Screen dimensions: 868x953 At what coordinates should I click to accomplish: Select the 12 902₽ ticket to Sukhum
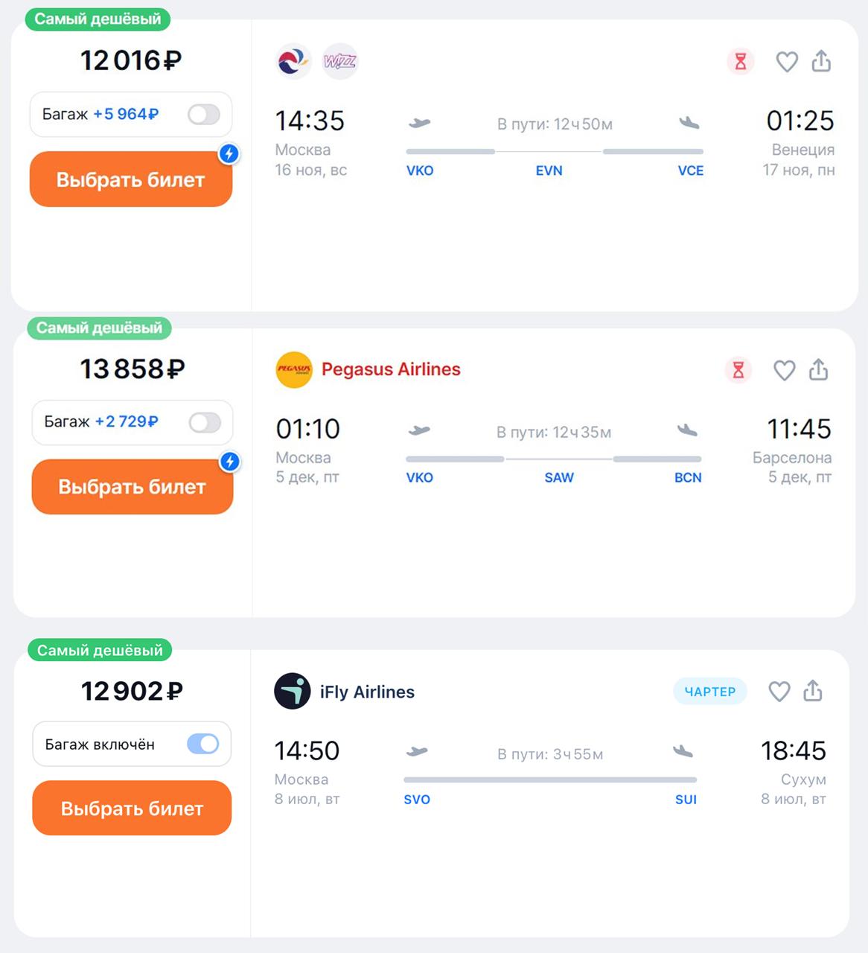click(132, 809)
